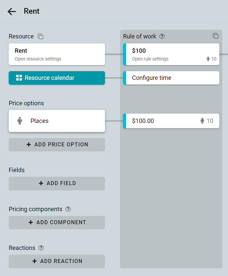Open the $100 rule settings card
This screenshot has width=228, height=276.
click(x=171, y=54)
